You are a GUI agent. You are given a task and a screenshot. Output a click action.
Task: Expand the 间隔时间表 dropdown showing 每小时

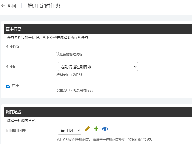[69, 130]
